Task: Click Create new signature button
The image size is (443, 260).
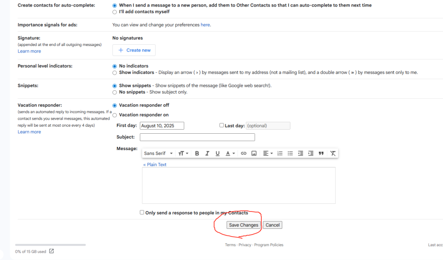Action: click(134, 50)
